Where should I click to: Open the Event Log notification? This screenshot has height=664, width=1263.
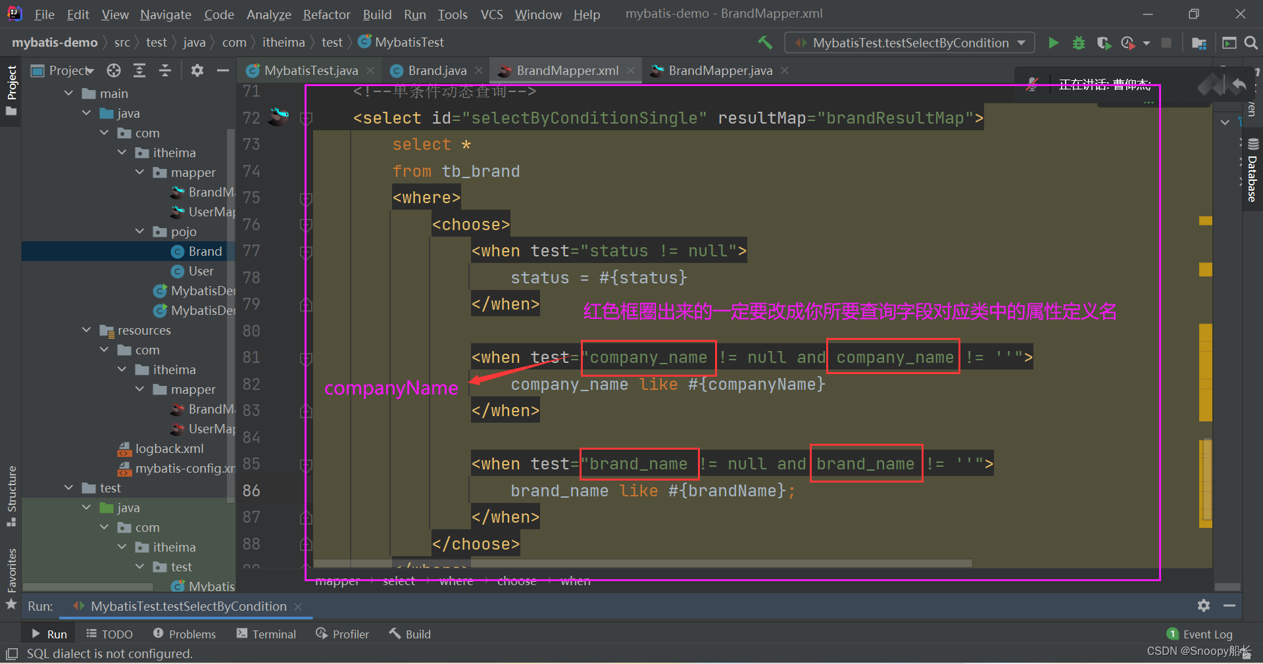[x=1200, y=634]
